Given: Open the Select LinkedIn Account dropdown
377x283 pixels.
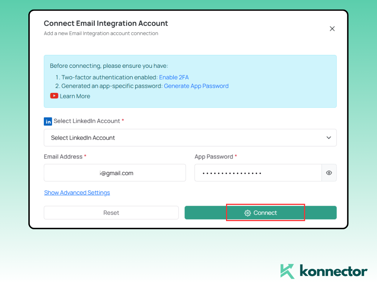Looking at the screenshot, I should [190, 138].
